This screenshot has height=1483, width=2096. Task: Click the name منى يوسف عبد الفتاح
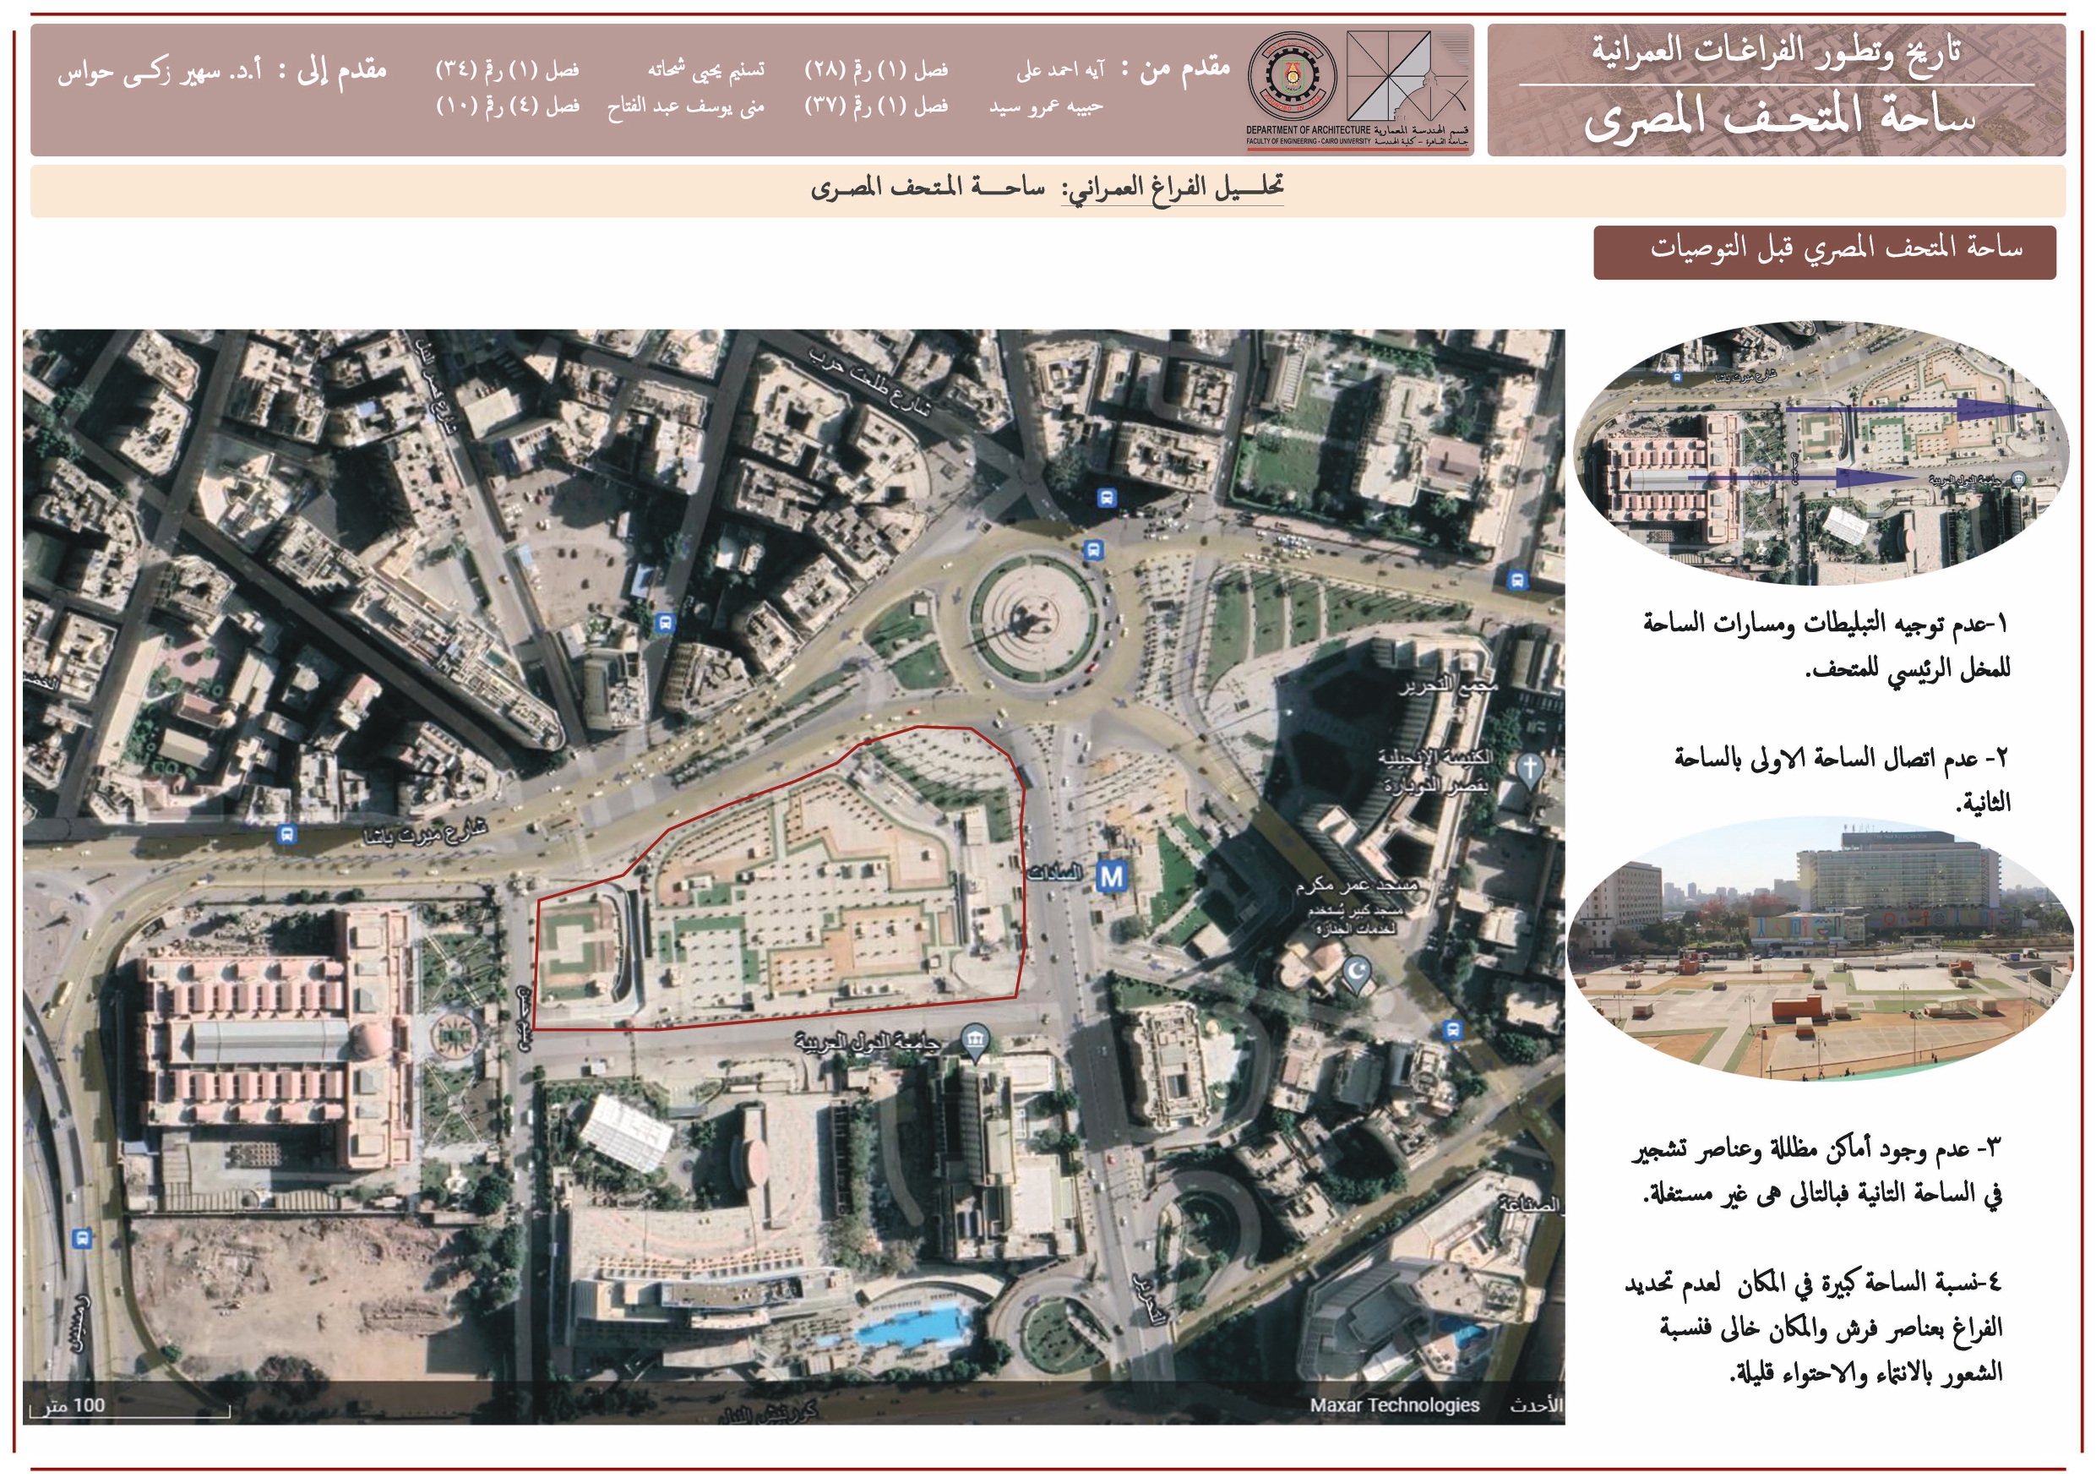(x=686, y=106)
